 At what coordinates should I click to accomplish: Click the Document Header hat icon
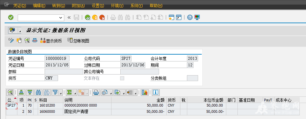coord(35,41)
